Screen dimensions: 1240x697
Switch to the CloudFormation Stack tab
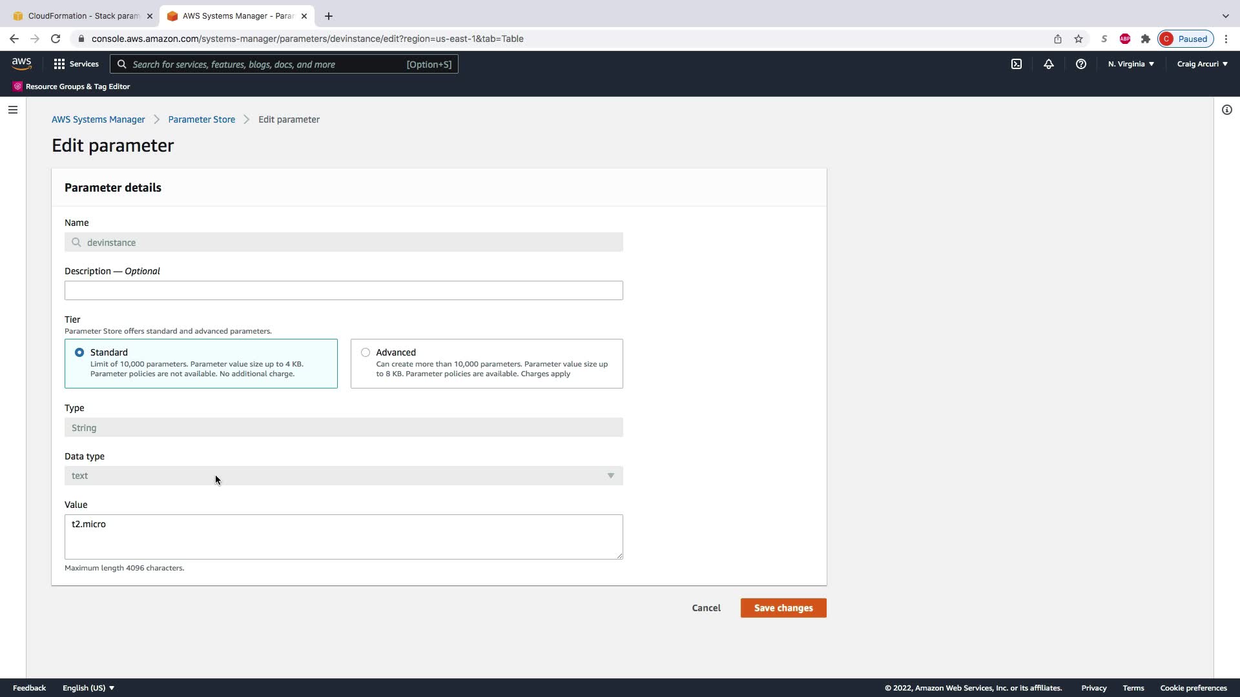pos(83,16)
